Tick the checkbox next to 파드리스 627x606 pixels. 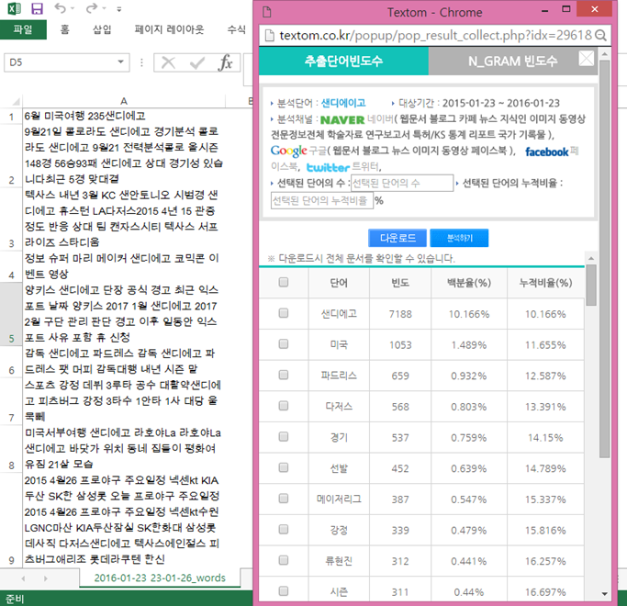coord(284,375)
